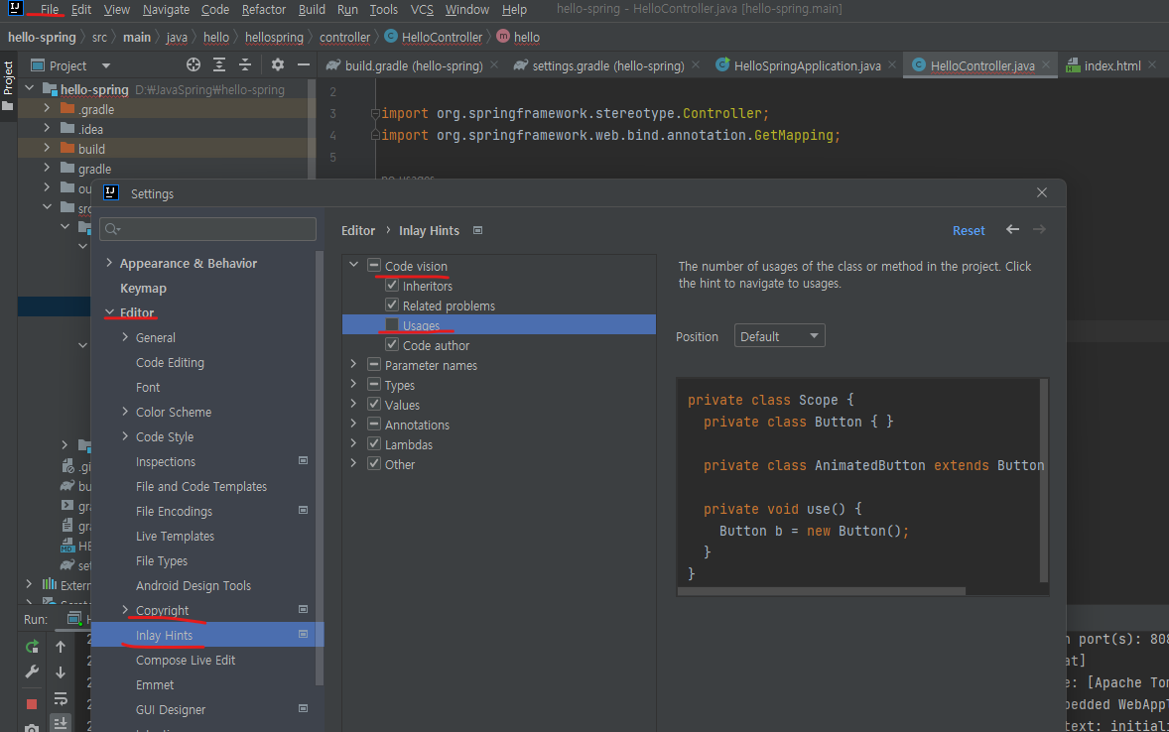Image resolution: width=1169 pixels, height=732 pixels.
Task: Click the .gradle folder icon
Action: [x=67, y=109]
